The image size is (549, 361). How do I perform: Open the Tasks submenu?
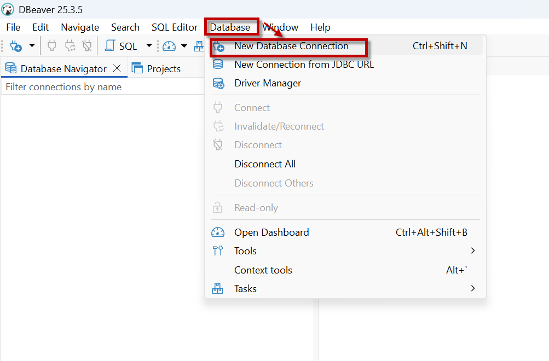coord(245,289)
